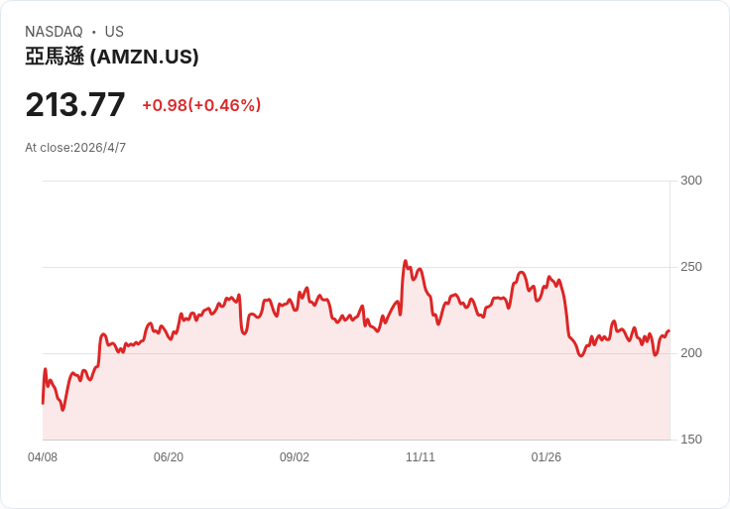Click the leftmost start of the price line
Viewport: 730px width, 509px height.
43,403
